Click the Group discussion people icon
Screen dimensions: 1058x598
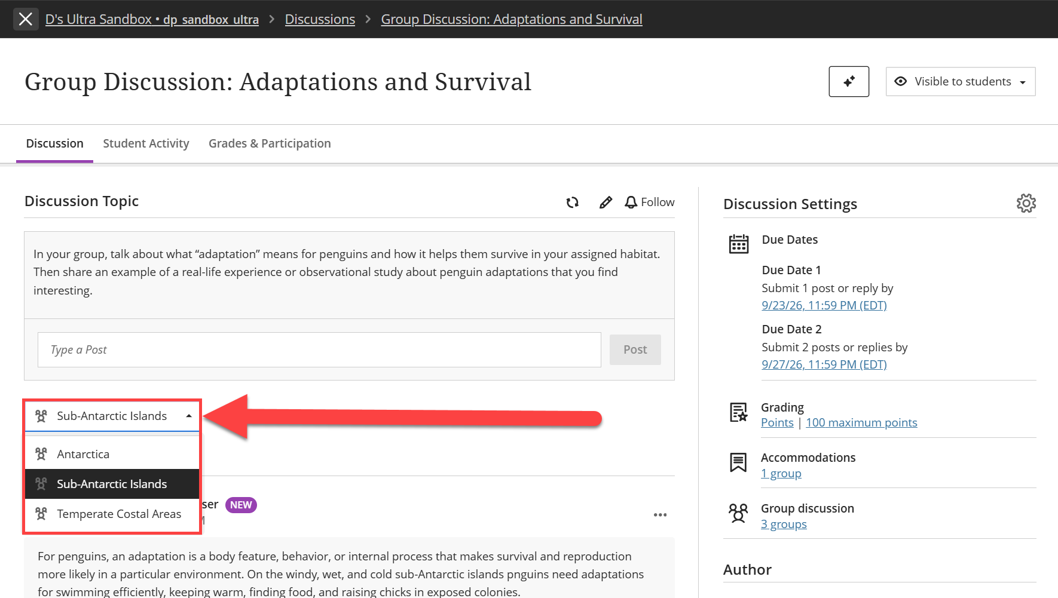click(x=738, y=513)
